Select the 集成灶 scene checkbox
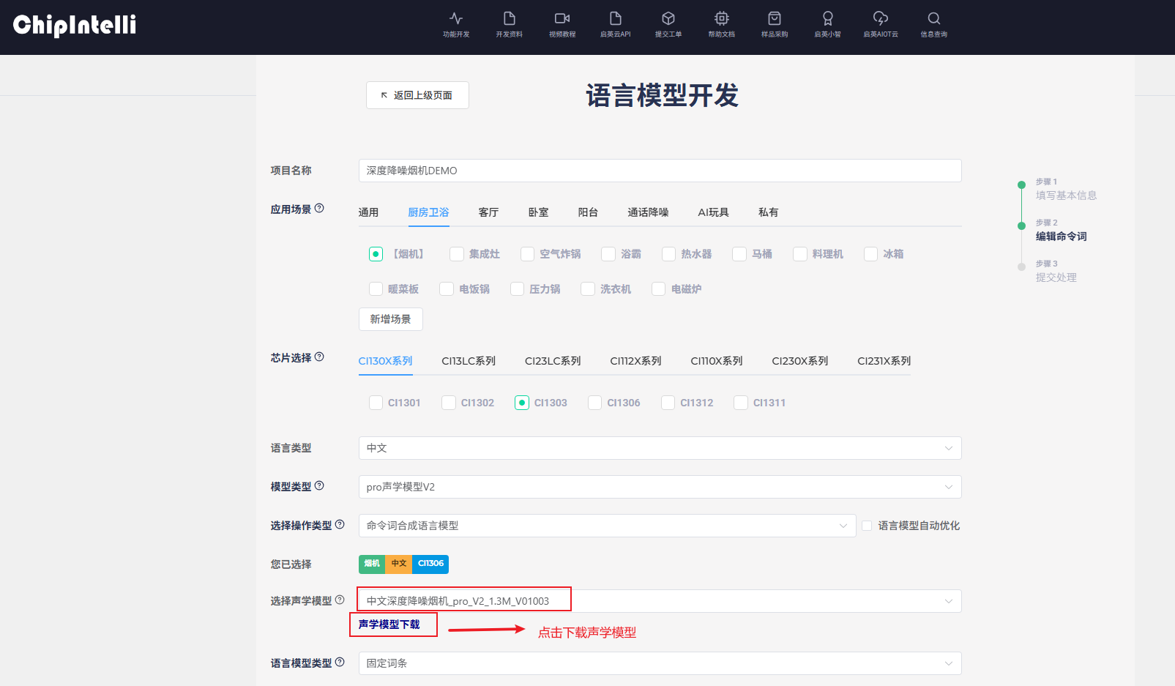 pos(457,254)
